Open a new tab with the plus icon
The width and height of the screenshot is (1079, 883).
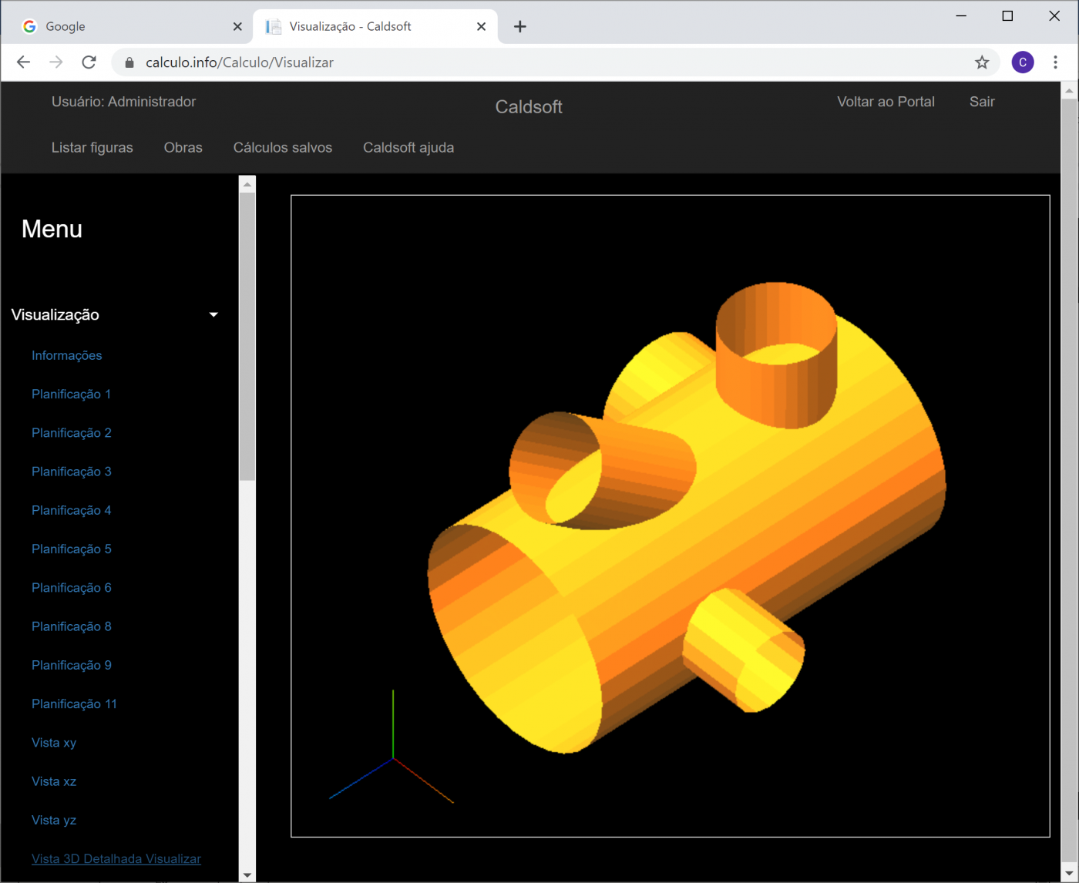pyautogui.click(x=520, y=27)
